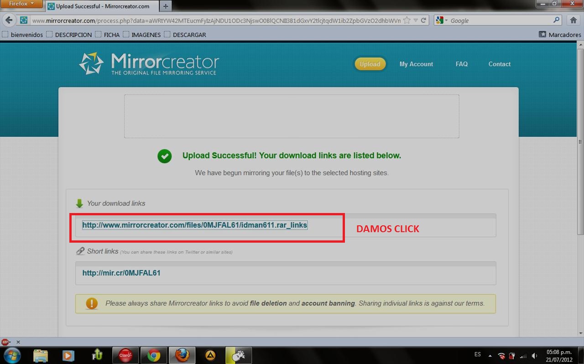Screen dimensions: 584x364
Task: Select the Upload Successful - Mirrorcreator.com tab
Action: (x=102, y=6)
